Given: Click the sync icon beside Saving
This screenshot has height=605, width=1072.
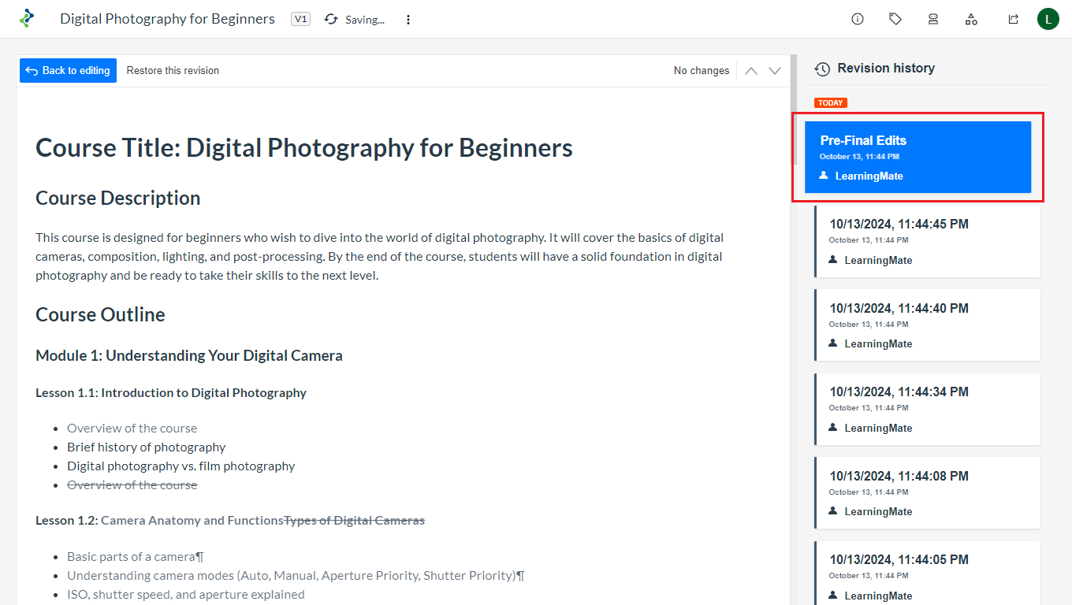Looking at the screenshot, I should click(x=331, y=19).
